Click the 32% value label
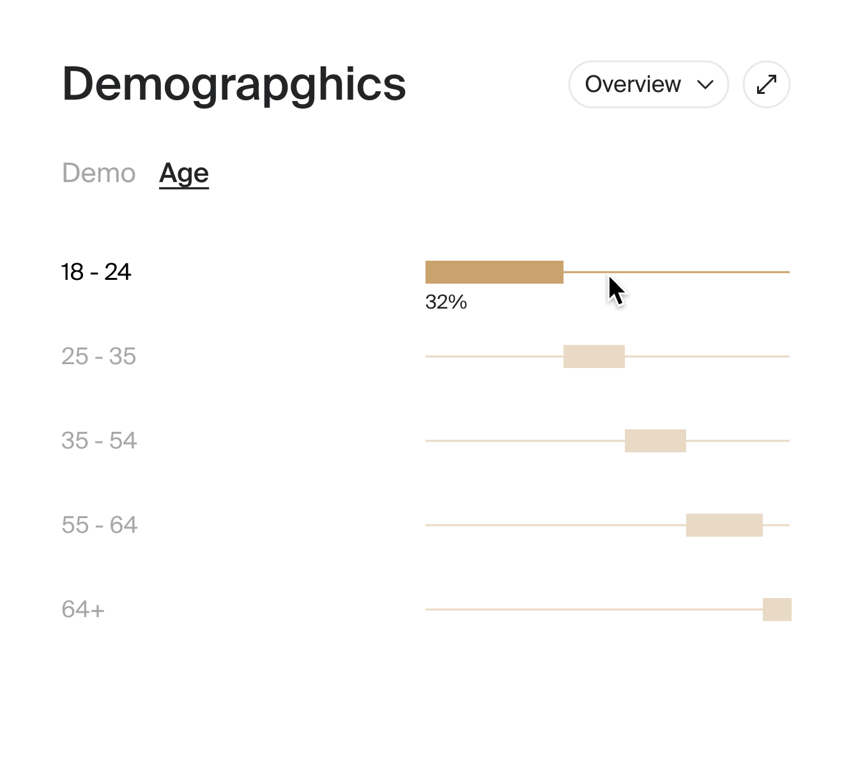Image resolution: width=851 pixels, height=759 pixels. 446,302
